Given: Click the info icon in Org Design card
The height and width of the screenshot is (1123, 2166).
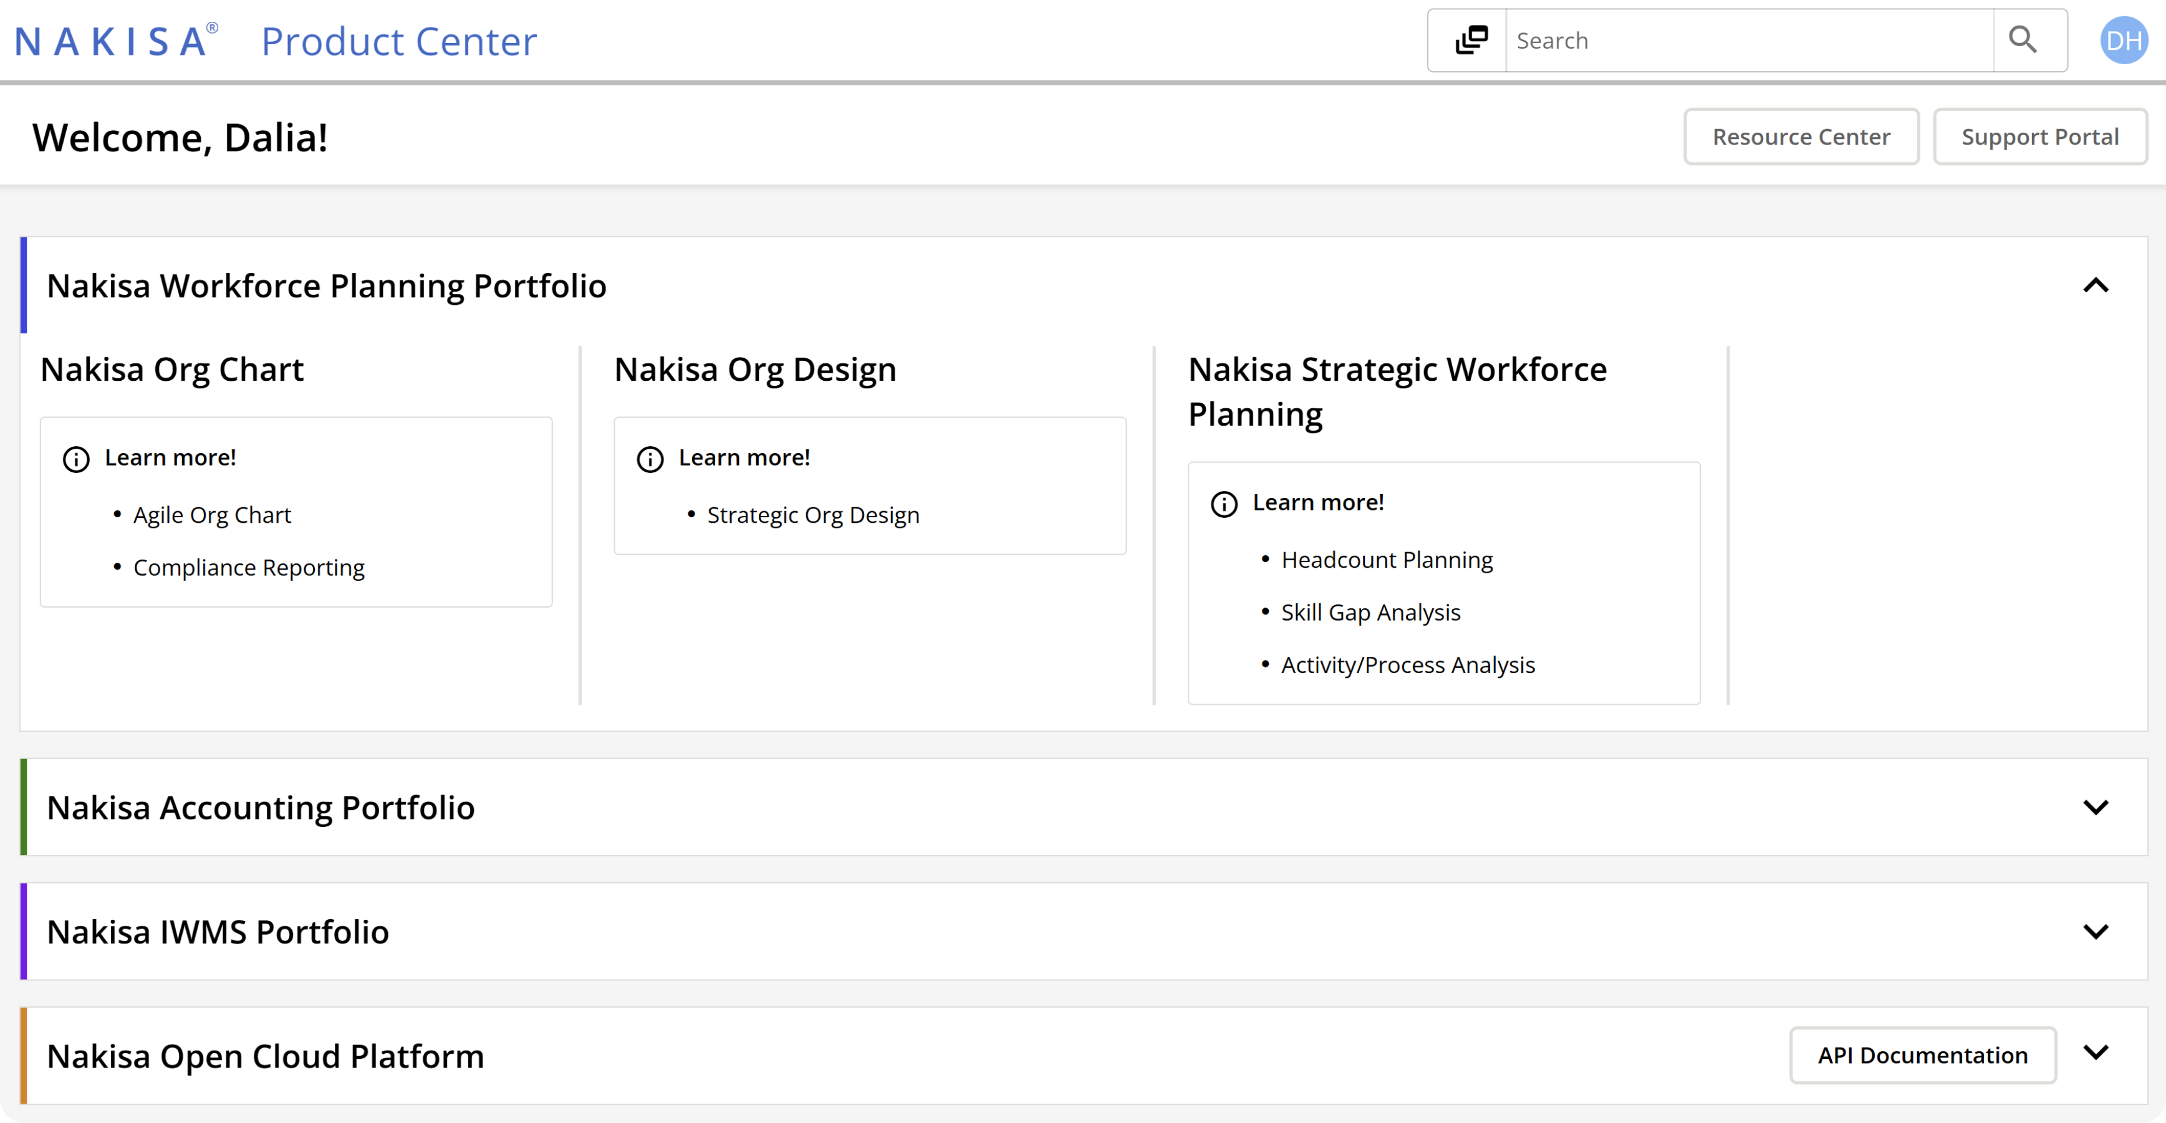Looking at the screenshot, I should pos(650,459).
